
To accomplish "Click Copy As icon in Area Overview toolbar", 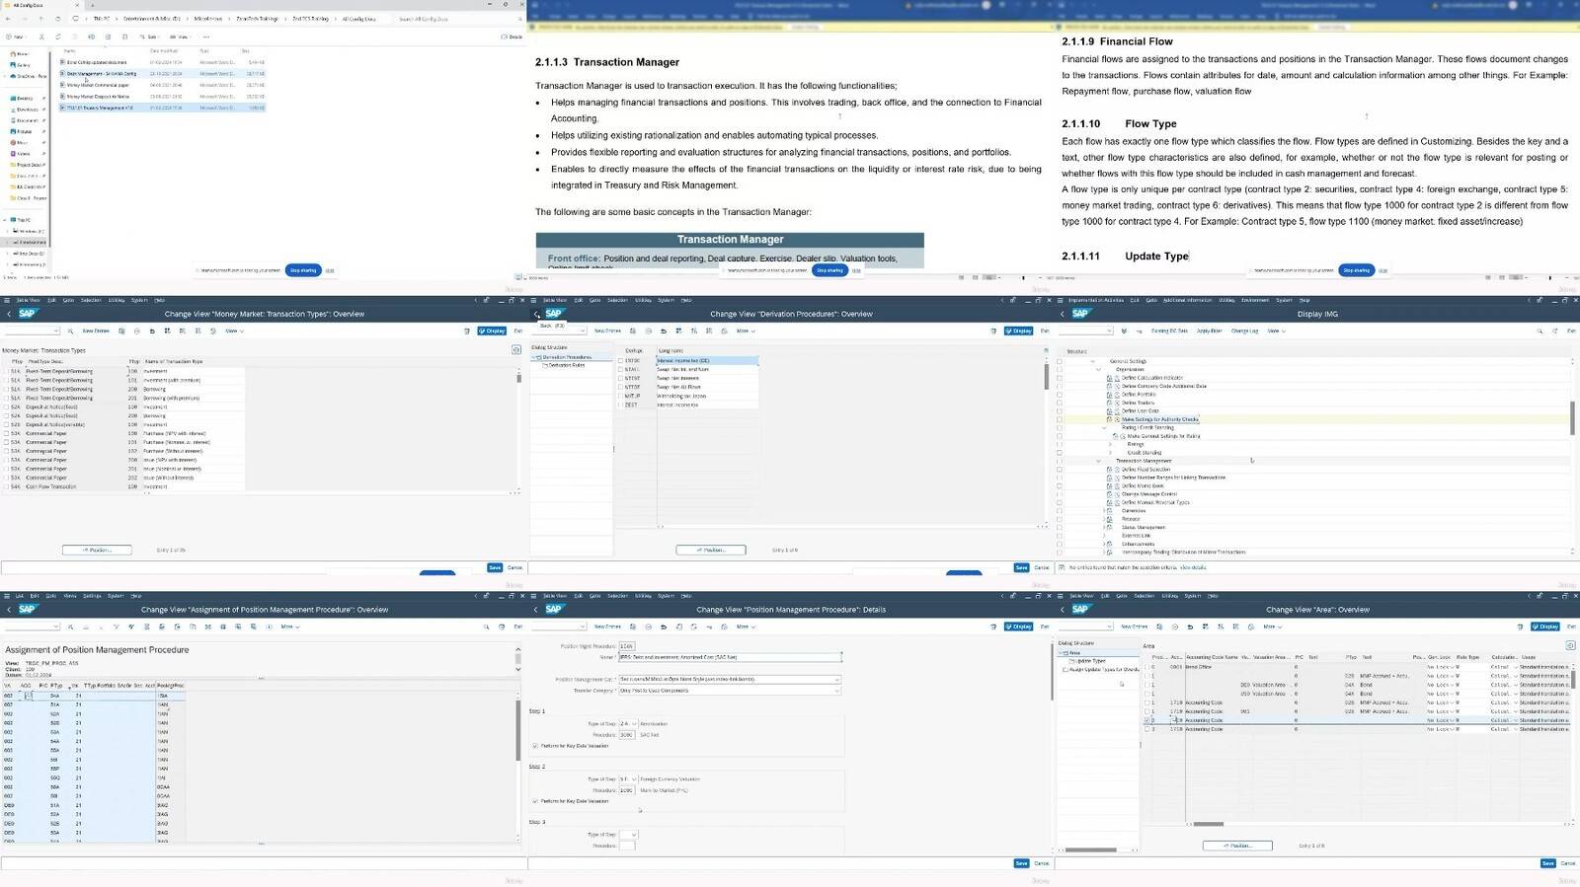I will pyautogui.click(x=1160, y=627).
